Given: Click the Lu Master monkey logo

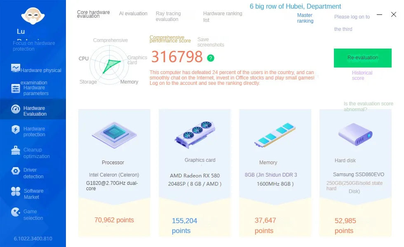Looking at the screenshot, I should pos(33,16).
